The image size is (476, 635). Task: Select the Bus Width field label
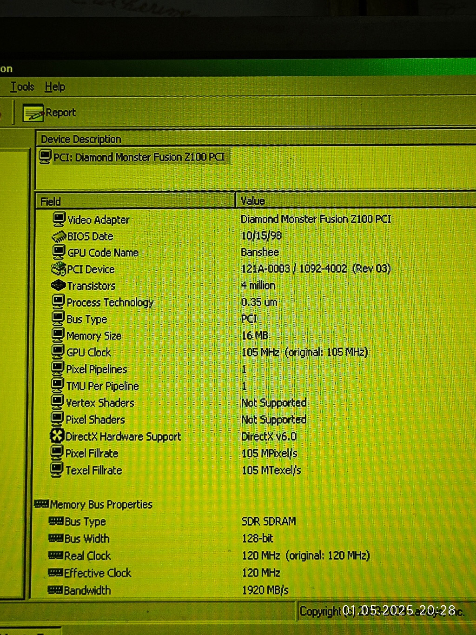tap(87, 539)
